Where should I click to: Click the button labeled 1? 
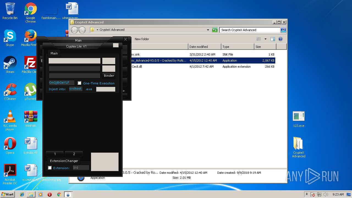point(55,154)
